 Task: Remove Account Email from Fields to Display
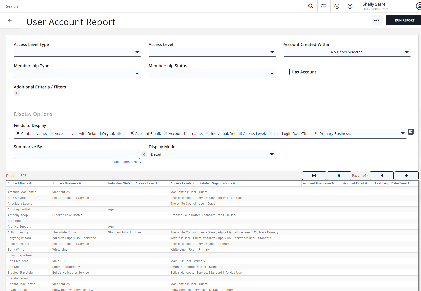point(132,133)
